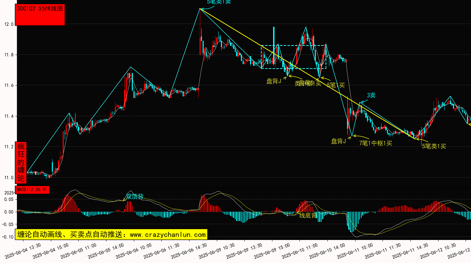Click the vertical 疯狂的缠论 red label
Image resolution: width=471 pixels, height=263 pixels.
(x=21, y=163)
